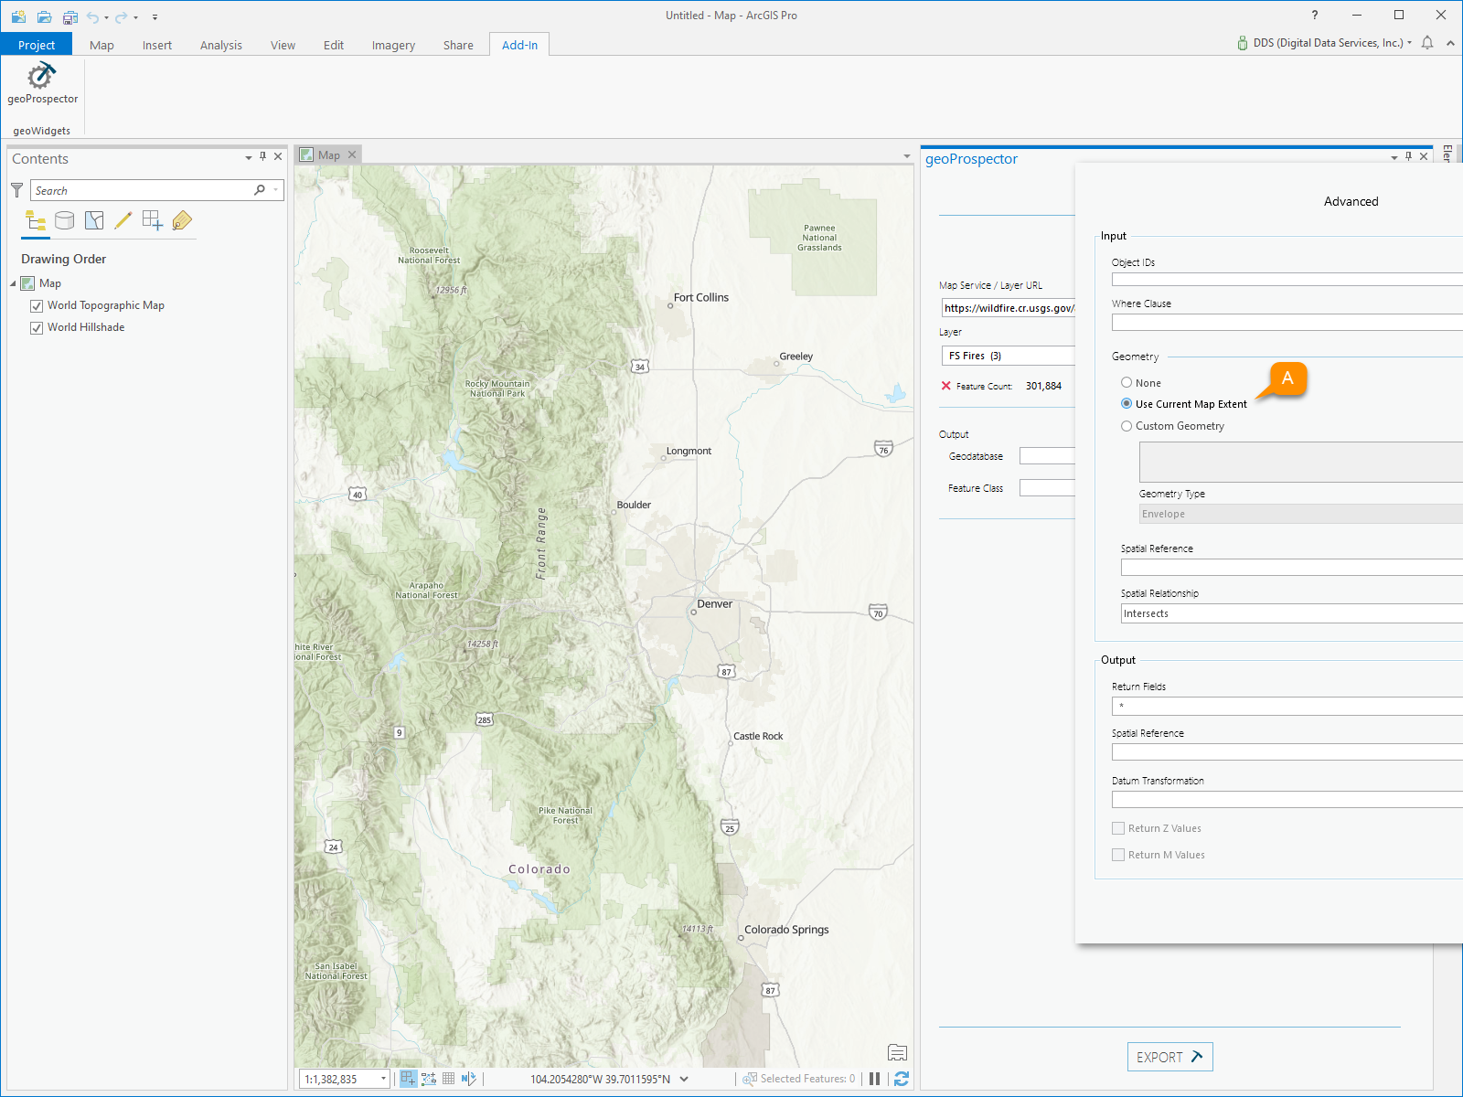Viewport: 1463px width, 1097px height.
Task: Click the Return Fields input
Action: (1287, 706)
